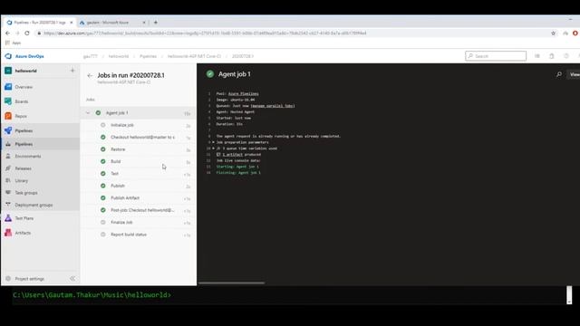580x326 pixels.
Task: Click Pipelines breadcrumb link
Action: [x=148, y=56]
